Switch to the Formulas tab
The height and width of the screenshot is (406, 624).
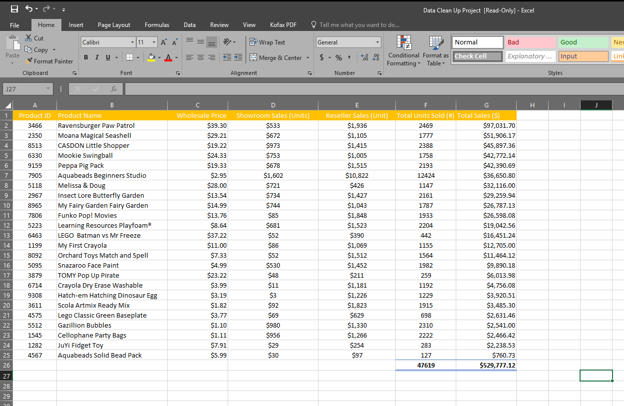(x=157, y=25)
